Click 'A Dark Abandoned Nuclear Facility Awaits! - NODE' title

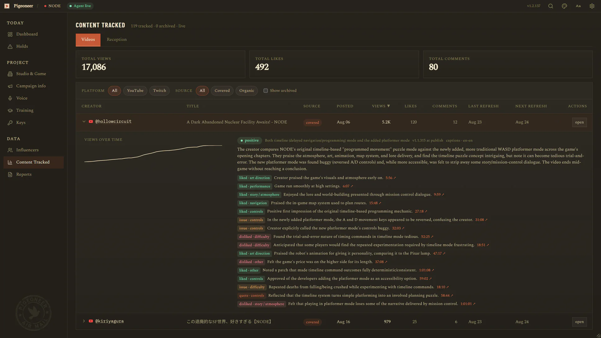tap(237, 122)
